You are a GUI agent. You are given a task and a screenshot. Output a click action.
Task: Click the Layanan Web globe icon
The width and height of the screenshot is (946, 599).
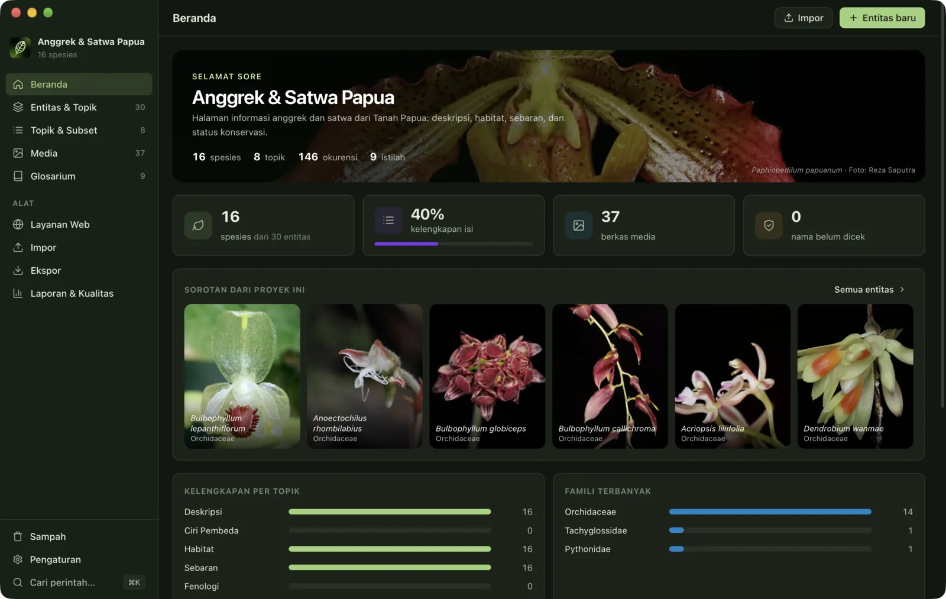(x=18, y=225)
